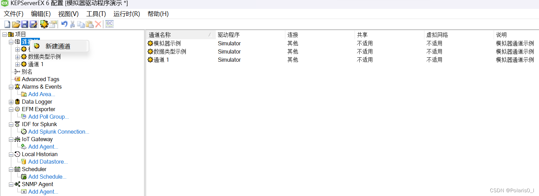Open the 编辑(E) menu
This screenshot has height=196, width=539.
[41, 14]
